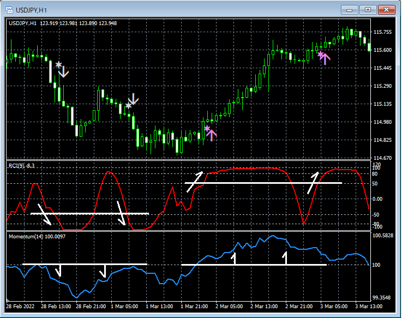Select the pink up-arrow signal near 115.600
This screenshot has height=318, width=402.
[x=325, y=59]
